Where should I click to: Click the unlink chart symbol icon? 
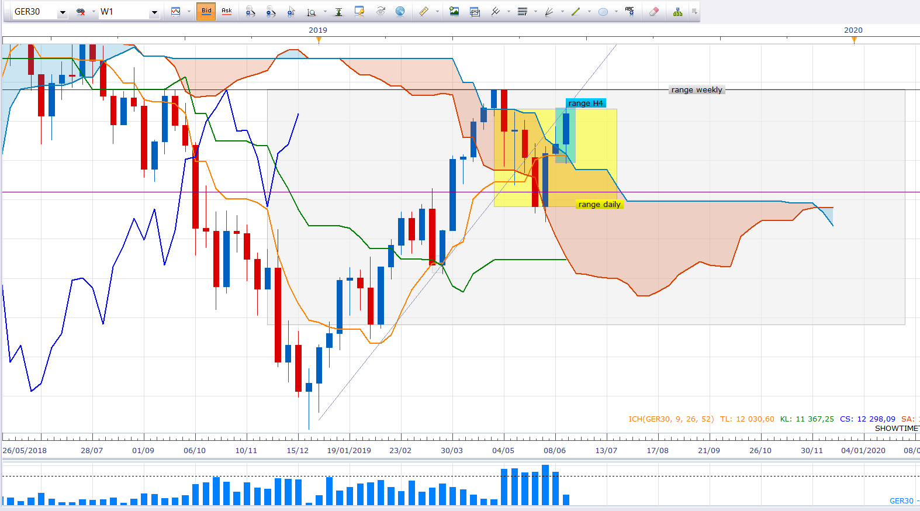pos(81,12)
